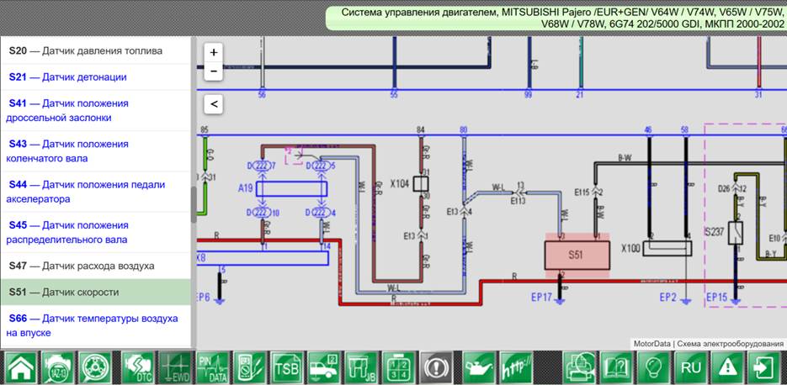
Task: Open the oil can service icon
Action: point(479,368)
